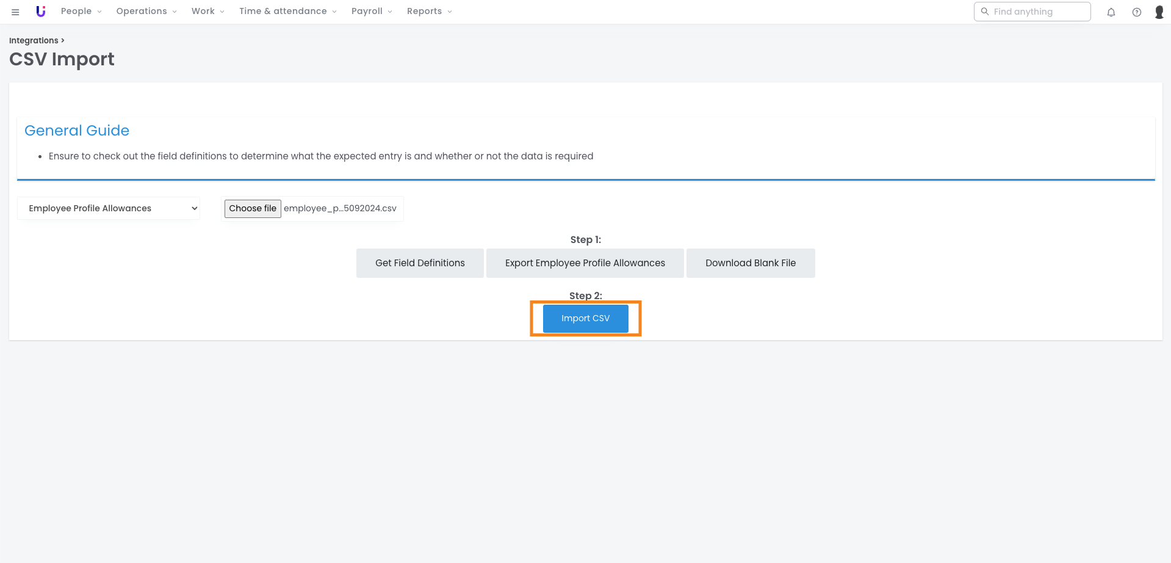Go back to Integrations breadcrumb
Viewport: 1171px width, 563px height.
point(34,40)
